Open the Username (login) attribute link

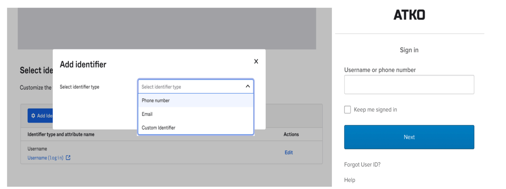pyautogui.click(x=45, y=158)
